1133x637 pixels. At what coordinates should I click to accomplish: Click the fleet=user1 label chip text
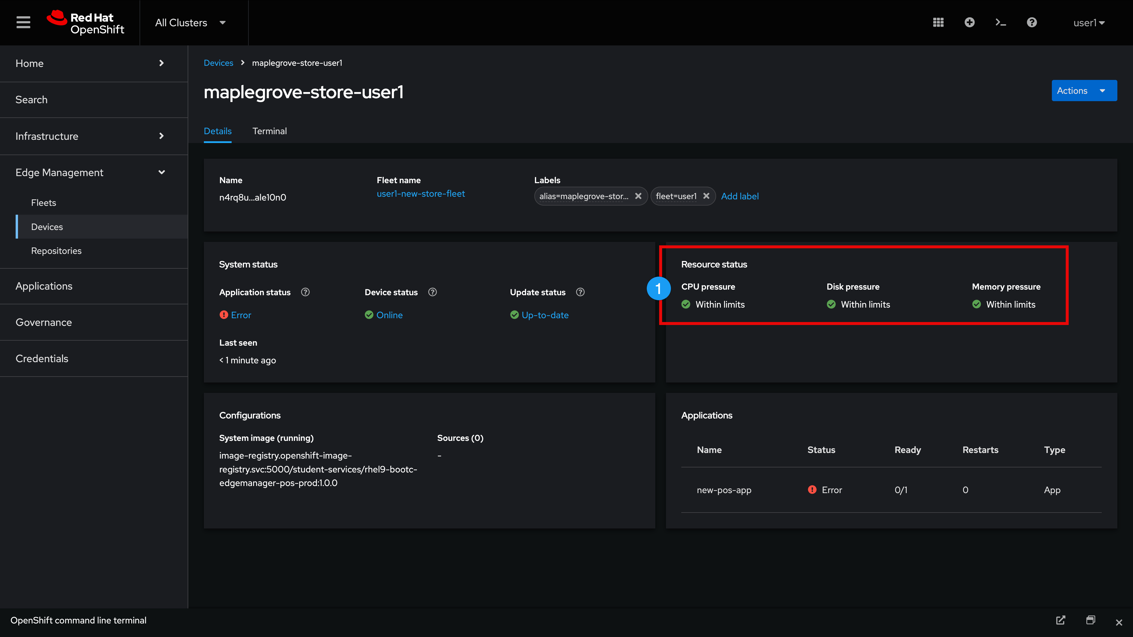[x=676, y=196]
